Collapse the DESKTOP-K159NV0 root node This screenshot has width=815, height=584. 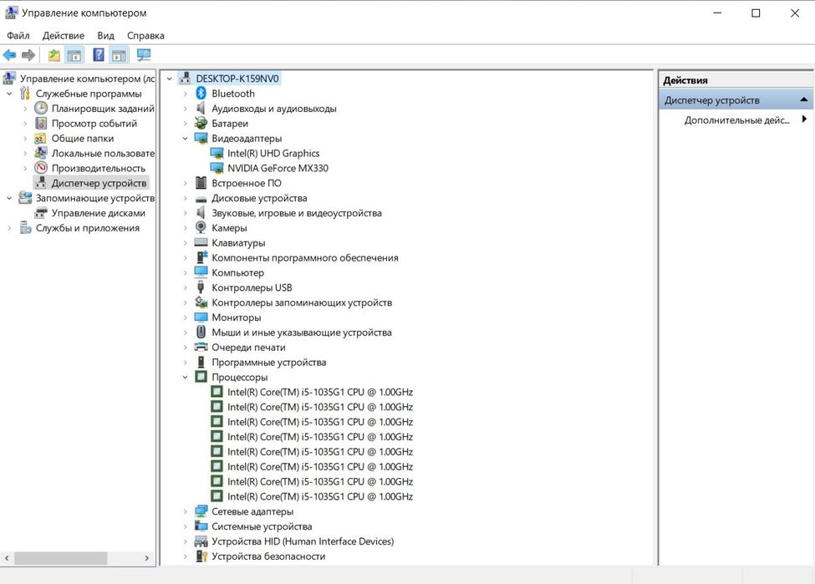[170, 79]
